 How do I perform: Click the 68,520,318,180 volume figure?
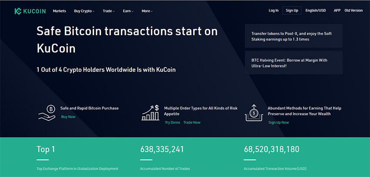(272, 149)
